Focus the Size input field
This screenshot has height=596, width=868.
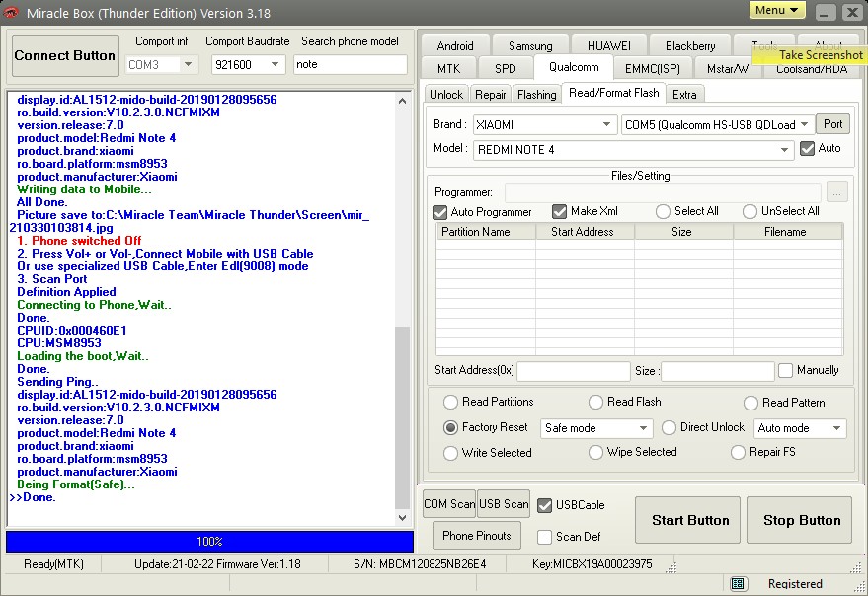coord(718,371)
